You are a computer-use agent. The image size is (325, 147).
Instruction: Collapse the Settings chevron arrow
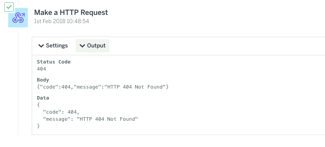pyautogui.click(x=41, y=46)
